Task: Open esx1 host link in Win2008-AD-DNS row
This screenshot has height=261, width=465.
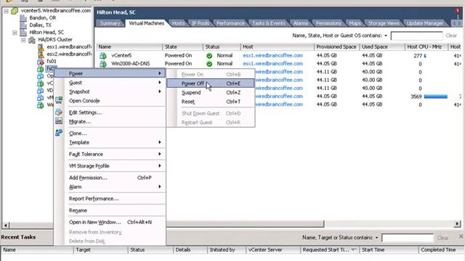Action: click(x=273, y=64)
